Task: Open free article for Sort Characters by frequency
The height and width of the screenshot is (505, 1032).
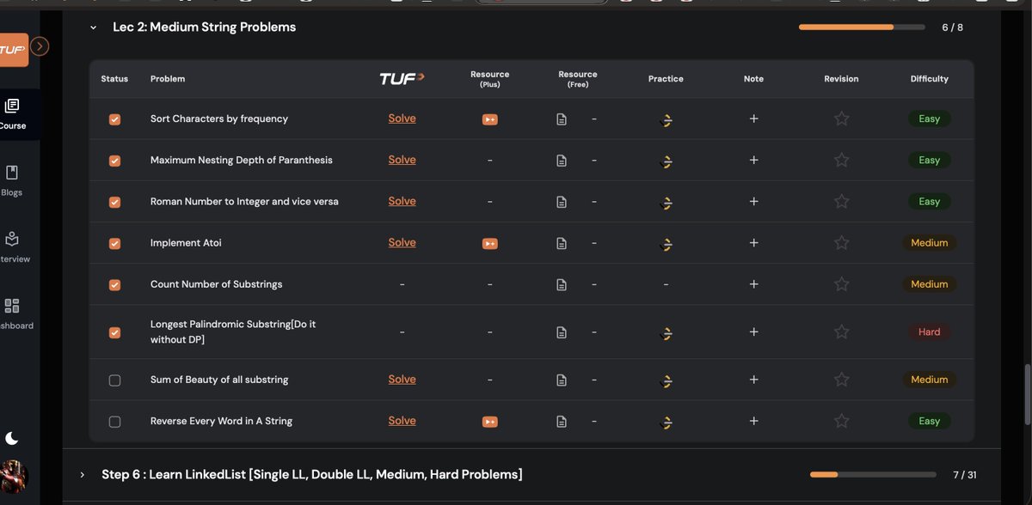Action: pos(562,119)
